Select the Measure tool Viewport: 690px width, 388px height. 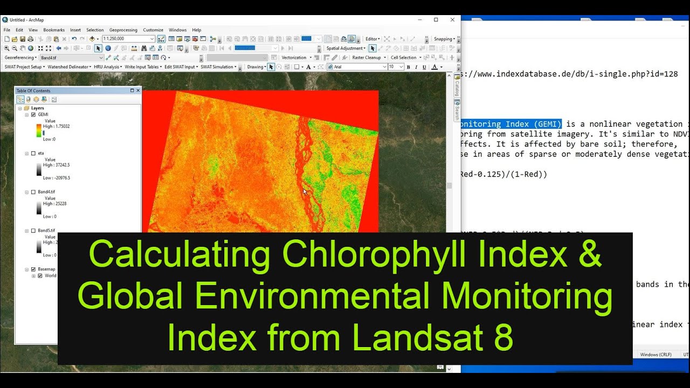134,48
